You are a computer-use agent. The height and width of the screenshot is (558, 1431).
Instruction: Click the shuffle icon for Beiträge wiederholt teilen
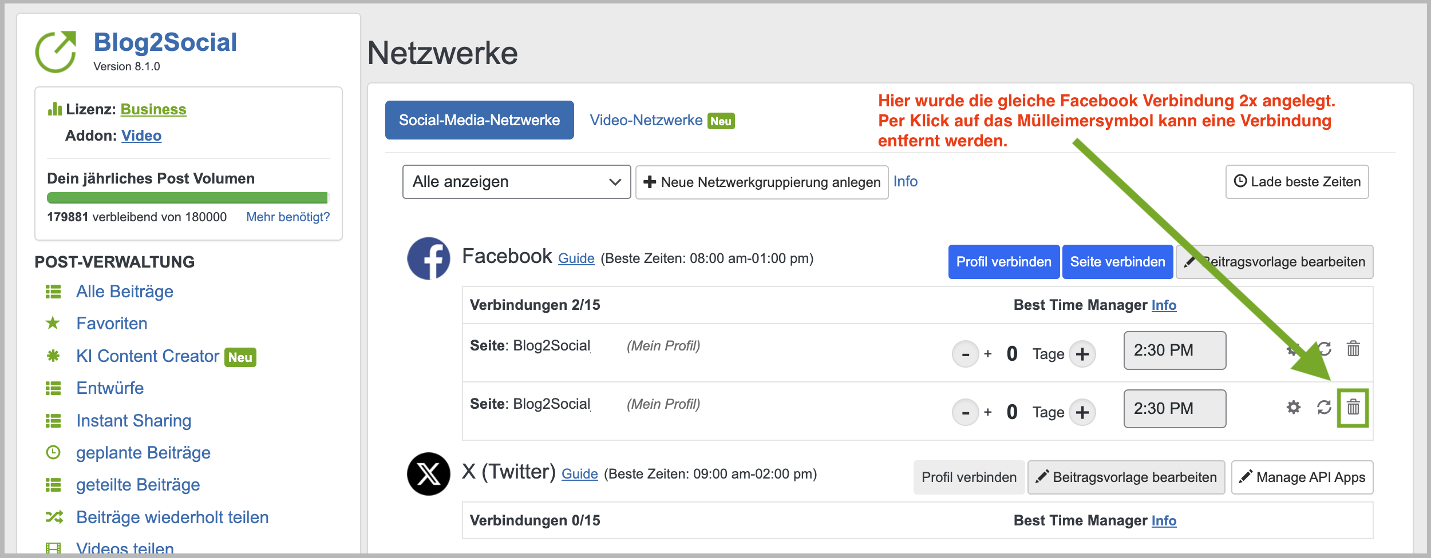tap(54, 517)
